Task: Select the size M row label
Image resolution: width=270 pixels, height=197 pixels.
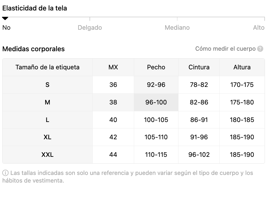Action: [47, 102]
